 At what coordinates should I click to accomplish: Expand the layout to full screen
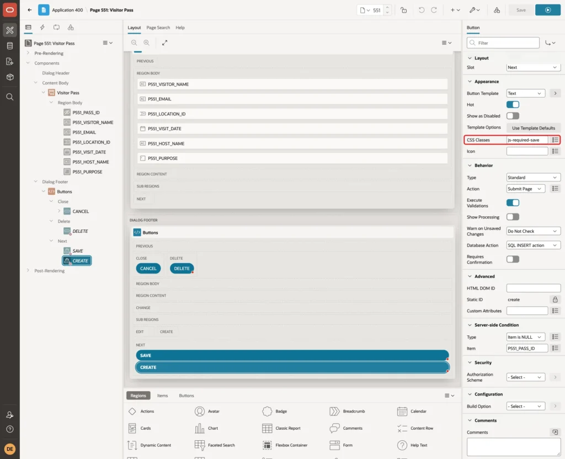coord(164,43)
